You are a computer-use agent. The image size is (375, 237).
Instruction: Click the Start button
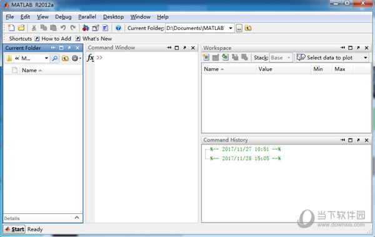tap(14, 229)
